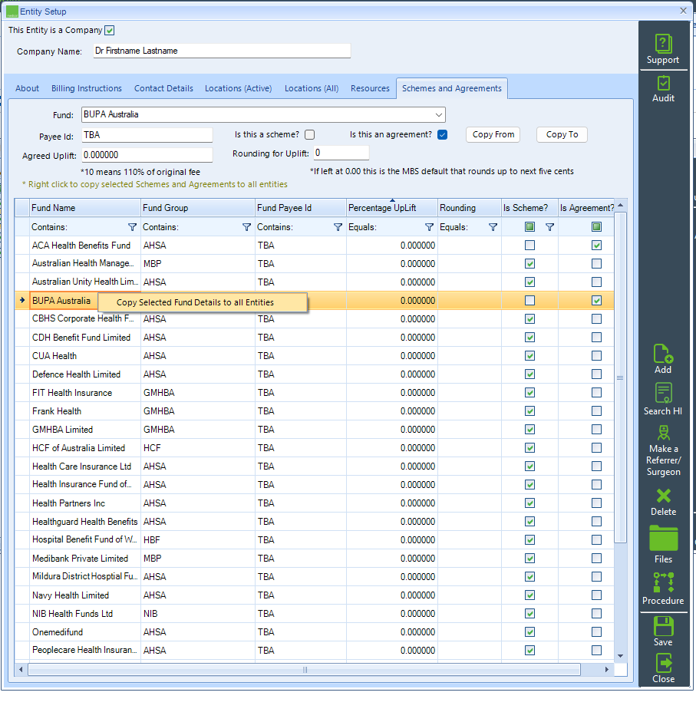This screenshot has width=696, height=722.
Task: Toggle Is Scheme filter tri-state checkbox
Action: pyautogui.click(x=529, y=226)
